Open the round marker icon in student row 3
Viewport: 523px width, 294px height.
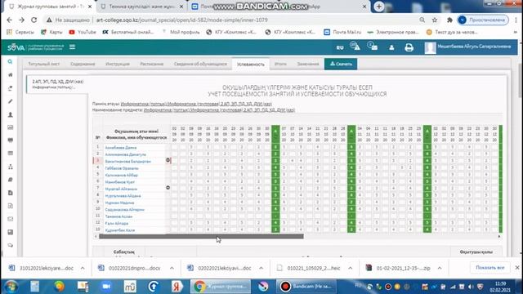tap(168, 160)
